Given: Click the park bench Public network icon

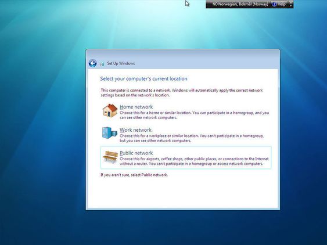Looking at the screenshot, I should pos(110,157).
